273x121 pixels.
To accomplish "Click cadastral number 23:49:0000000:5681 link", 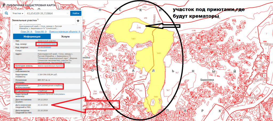I will pos(46,44).
